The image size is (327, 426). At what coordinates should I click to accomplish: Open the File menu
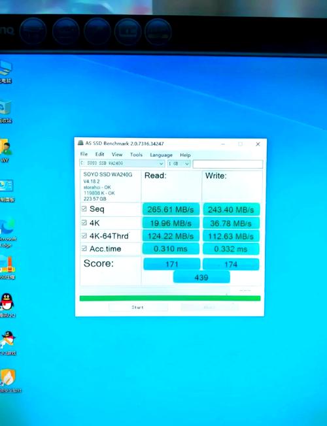pos(84,154)
